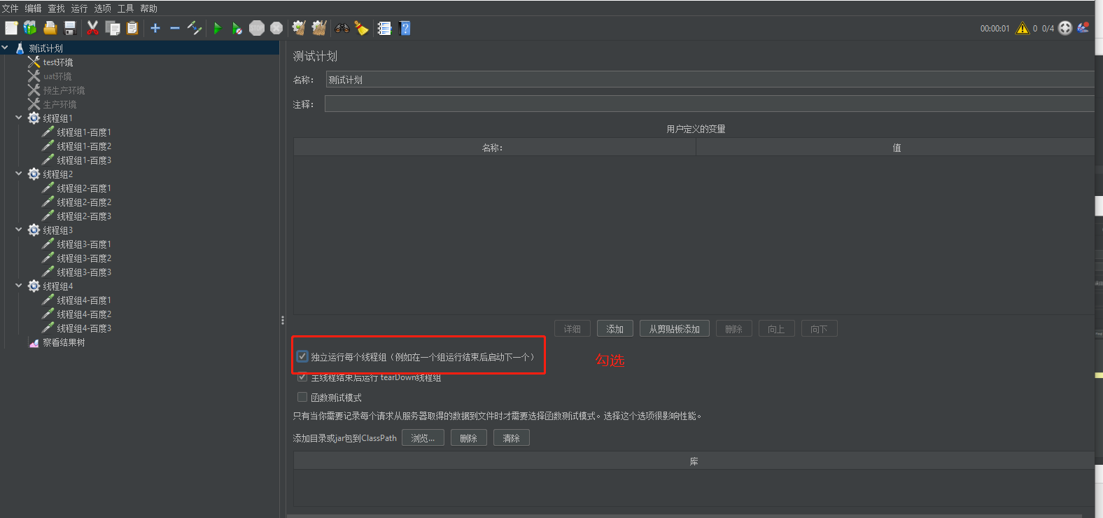Click the Paste clipboard icon
This screenshot has width=1103, height=518.
[132, 28]
